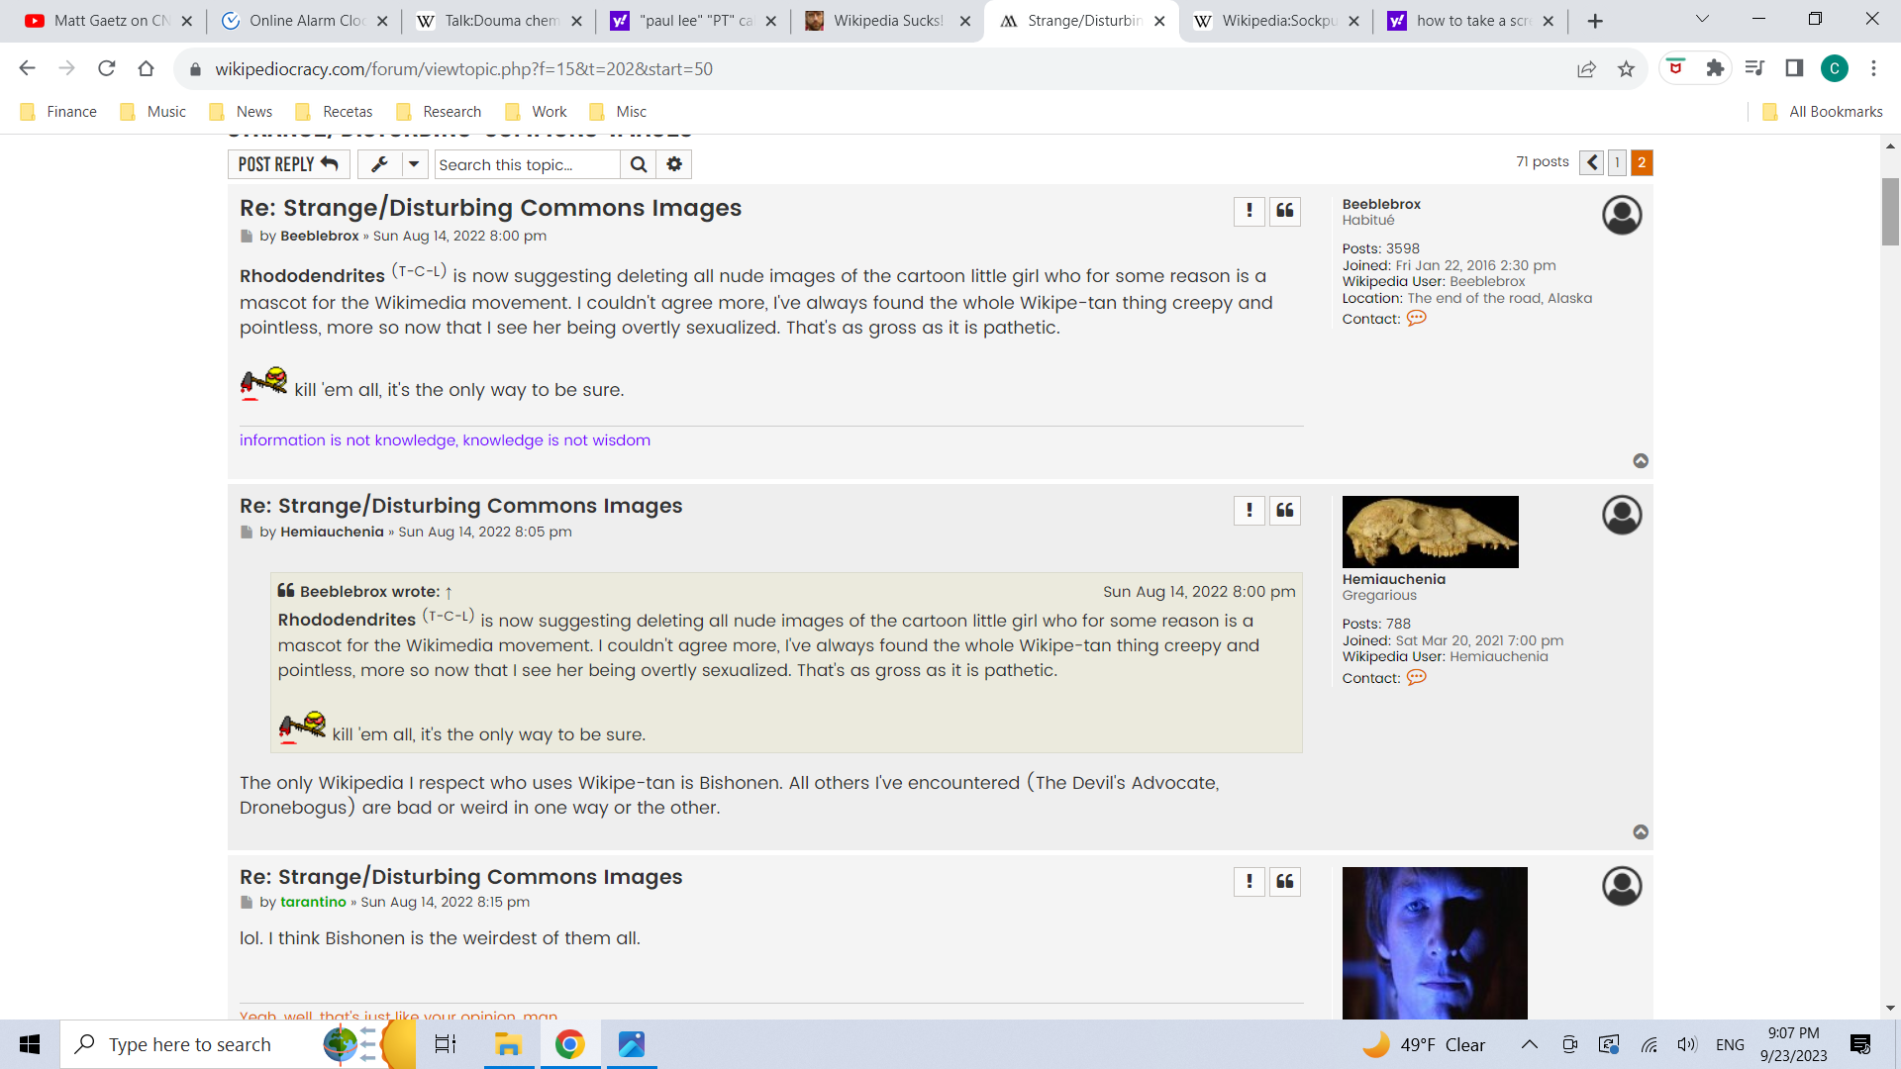The height and width of the screenshot is (1069, 1901).
Task: Open Chrome profile C avatar
Action: [1834, 68]
